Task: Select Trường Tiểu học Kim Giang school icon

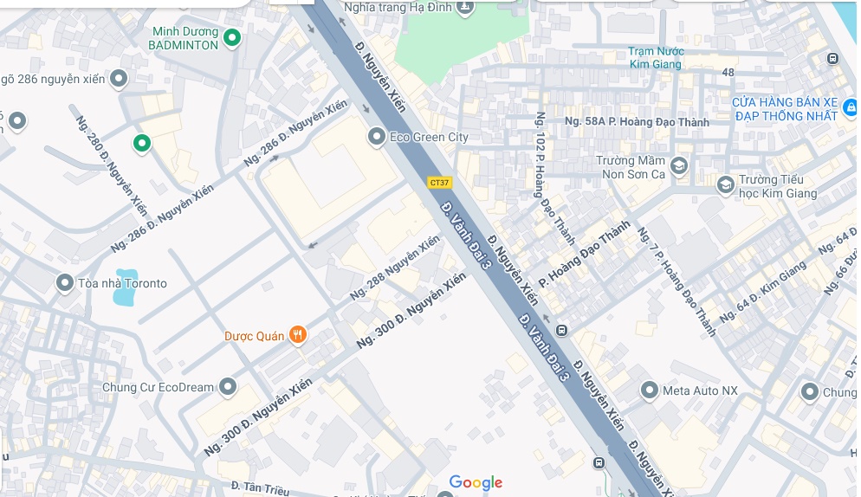Action: [x=725, y=185]
